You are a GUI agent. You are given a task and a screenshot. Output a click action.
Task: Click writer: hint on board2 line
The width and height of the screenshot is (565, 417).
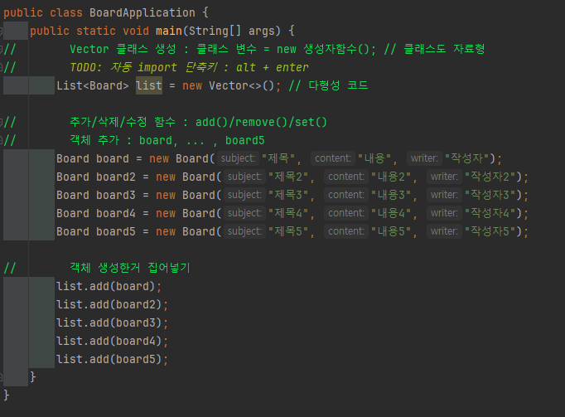(x=444, y=177)
